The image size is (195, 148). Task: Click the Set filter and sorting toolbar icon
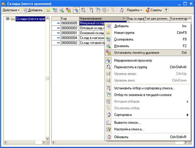[x=92, y=10]
